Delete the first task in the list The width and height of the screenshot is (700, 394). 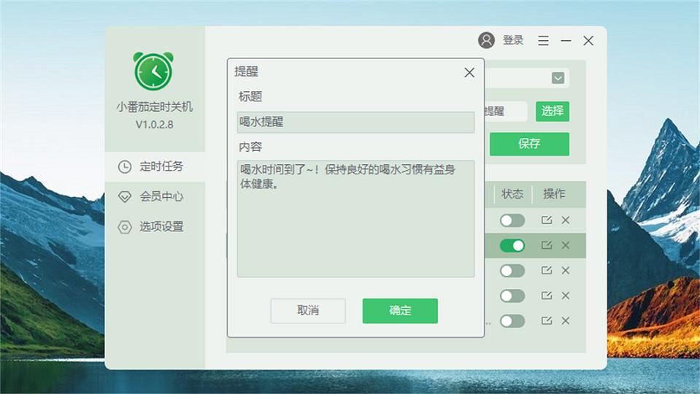(566, 220)
